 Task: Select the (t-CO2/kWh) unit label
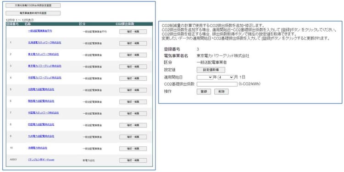(x=250, y=84)
